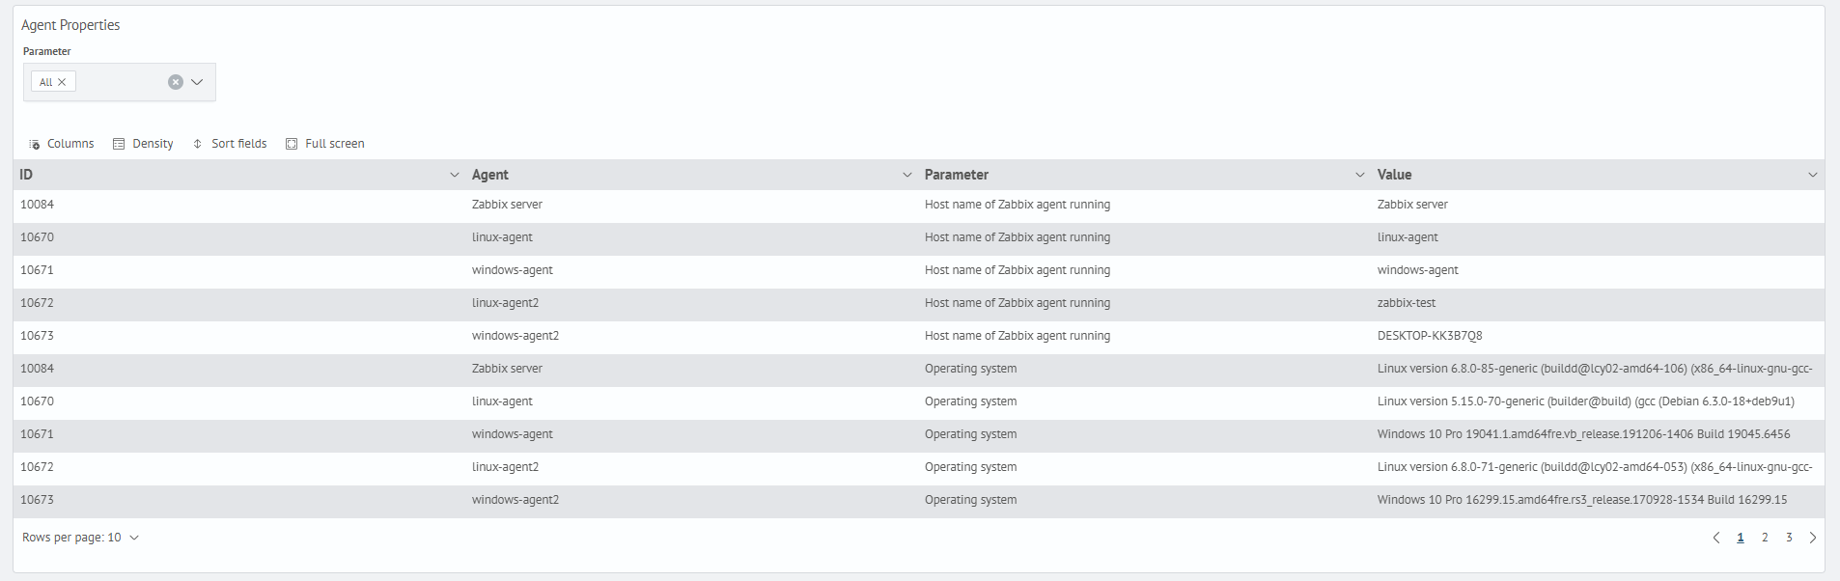Expand the Parameter filter dropdown
Screen dimensions: 1840x581
(x=197, y=82)
